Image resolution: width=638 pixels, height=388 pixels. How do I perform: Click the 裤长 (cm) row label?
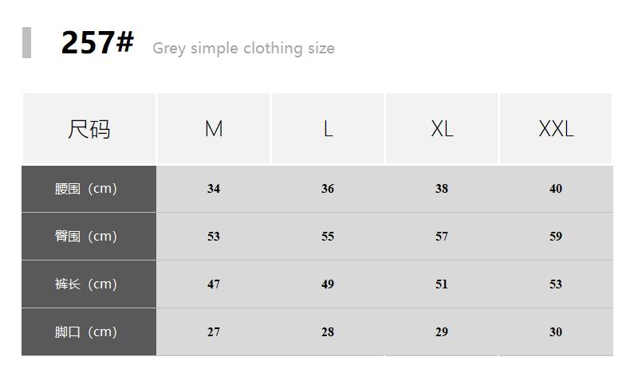point(86,284)
